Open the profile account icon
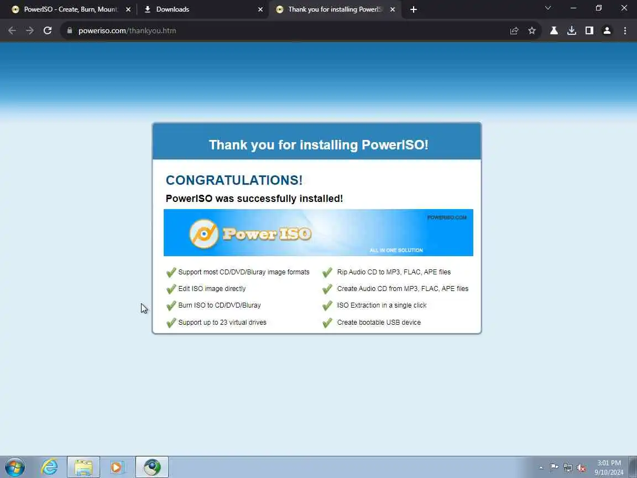 [607, 30]
